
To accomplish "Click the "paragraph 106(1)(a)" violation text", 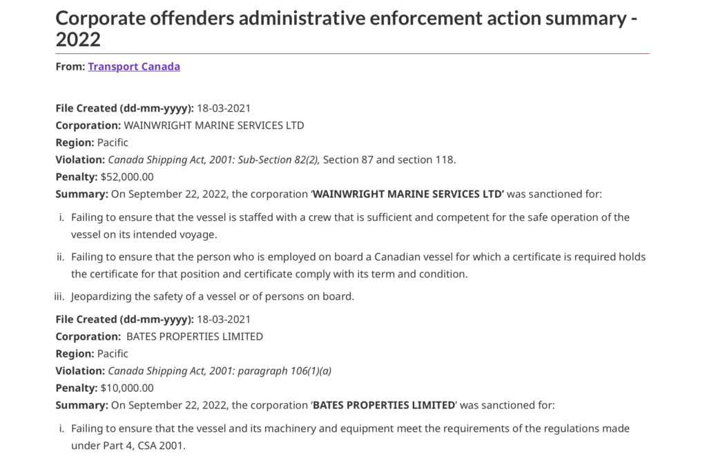I will (284, 371).
